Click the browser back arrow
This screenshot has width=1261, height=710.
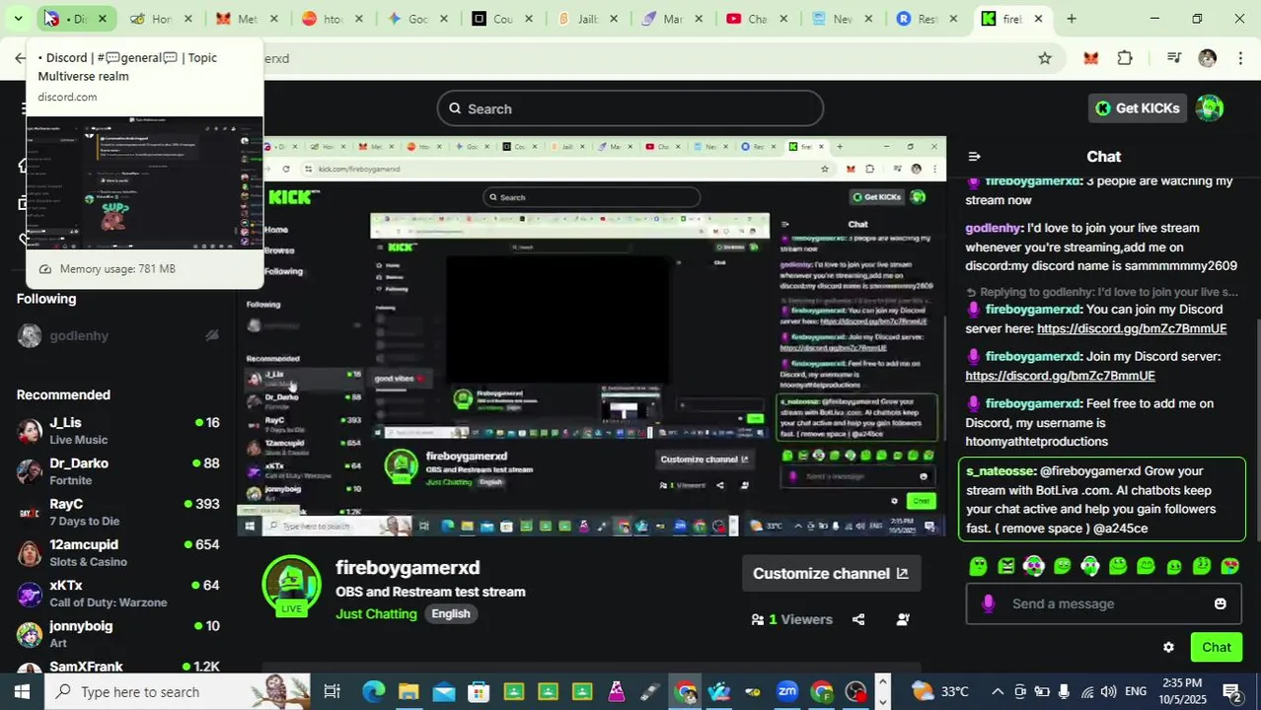[x=20, y=58]
